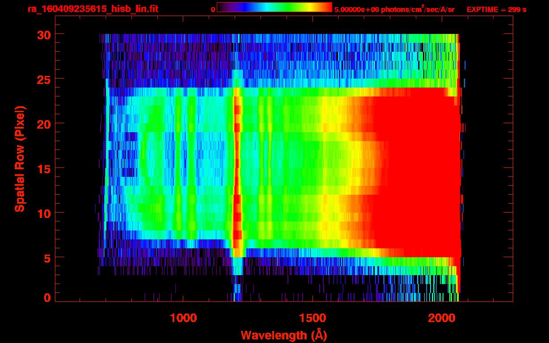Screen dimensions: 549x343
Task: Click the color bar minimum label 0
Action: 213,9
